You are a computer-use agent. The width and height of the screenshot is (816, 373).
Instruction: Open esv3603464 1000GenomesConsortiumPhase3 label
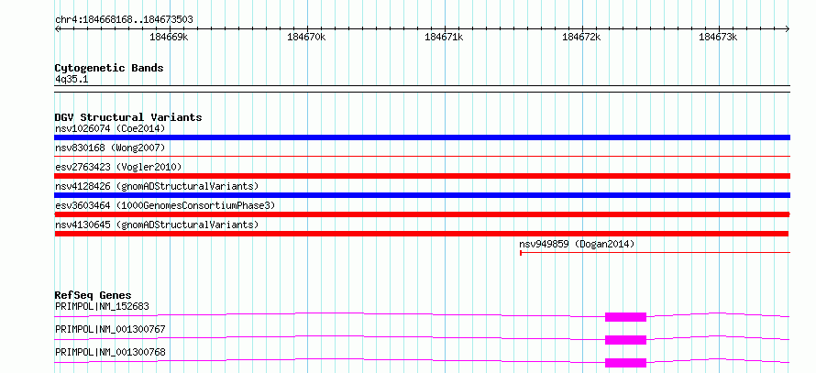click(x=165, y=205)
